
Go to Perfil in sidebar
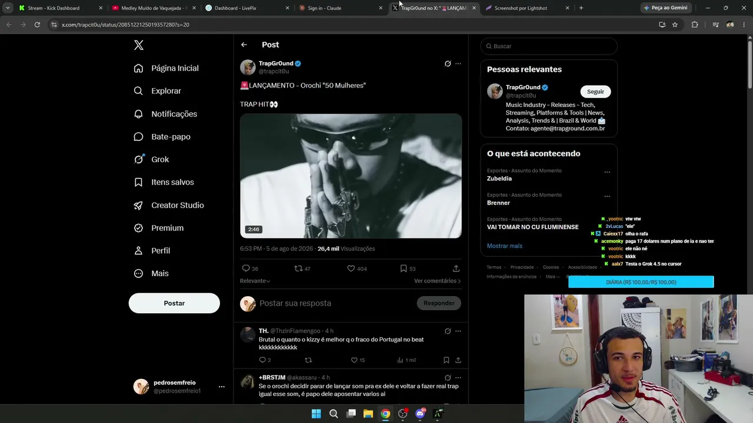[152, 251]
